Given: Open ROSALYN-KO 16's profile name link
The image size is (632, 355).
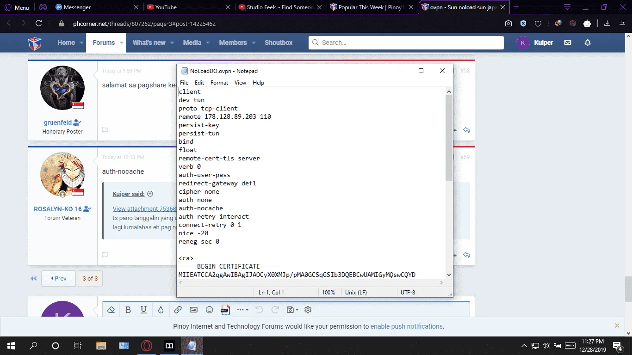Looking at the screenshot, I should click(x=58, y=209).
